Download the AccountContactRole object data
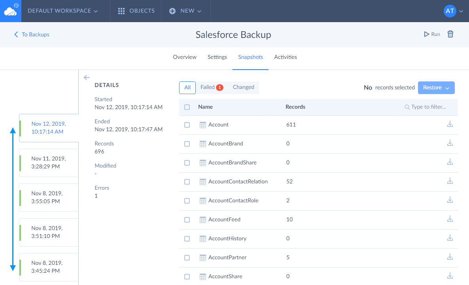The image size is (469, 285). pos(450,200)
